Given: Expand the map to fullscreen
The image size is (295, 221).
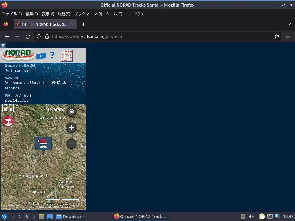Looking at the screenshot, I should click(x=8, y=108).
